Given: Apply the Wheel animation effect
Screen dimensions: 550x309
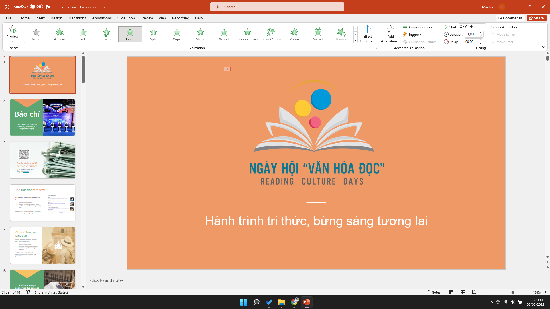Looking at the screenshot, I should tap(224, 34).
